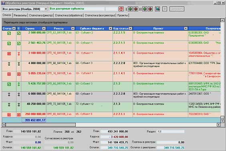The height and width of the screenshot is (151, 226).
Task: Open the Субъект бюджета column filter arrow
Action: click(x=111, y=28)
